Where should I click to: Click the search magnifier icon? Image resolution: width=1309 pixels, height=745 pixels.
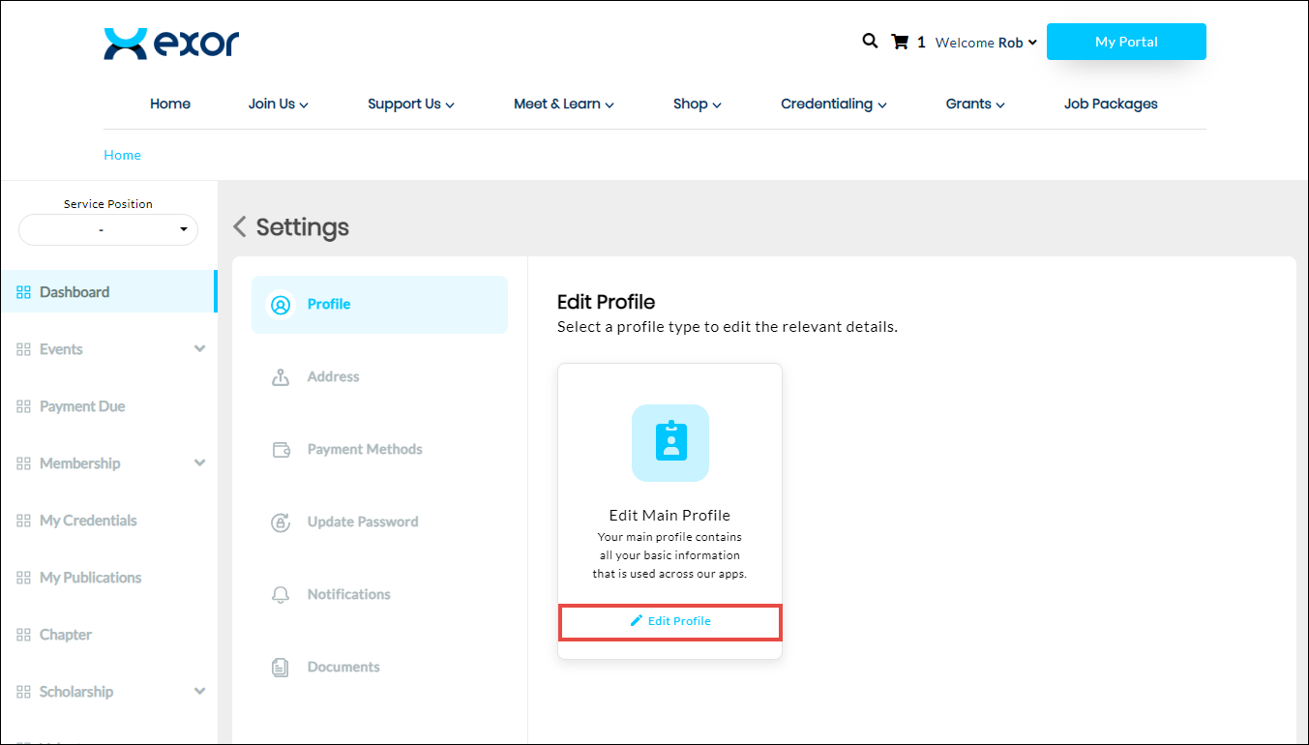pyautogui.click(x=870, y=42)
